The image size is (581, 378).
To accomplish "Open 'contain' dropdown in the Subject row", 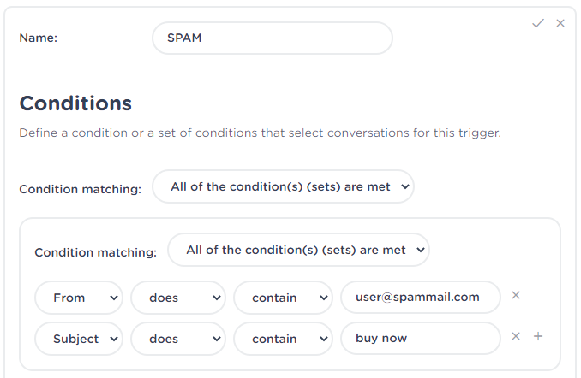I will coord(283,339).
